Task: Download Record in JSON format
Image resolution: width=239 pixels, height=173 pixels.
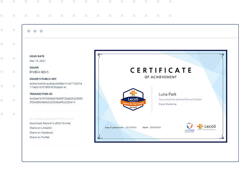Action: pos(50,123)
